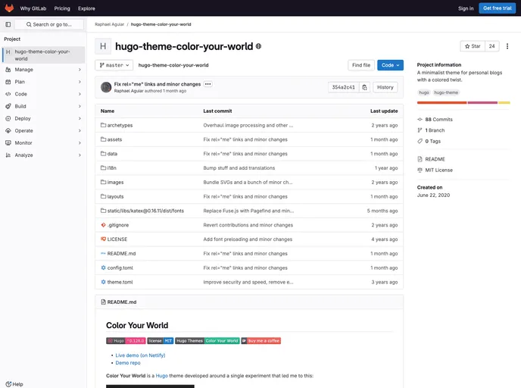
Task: Click the pink language bar segment
Action: coord(482,103)
